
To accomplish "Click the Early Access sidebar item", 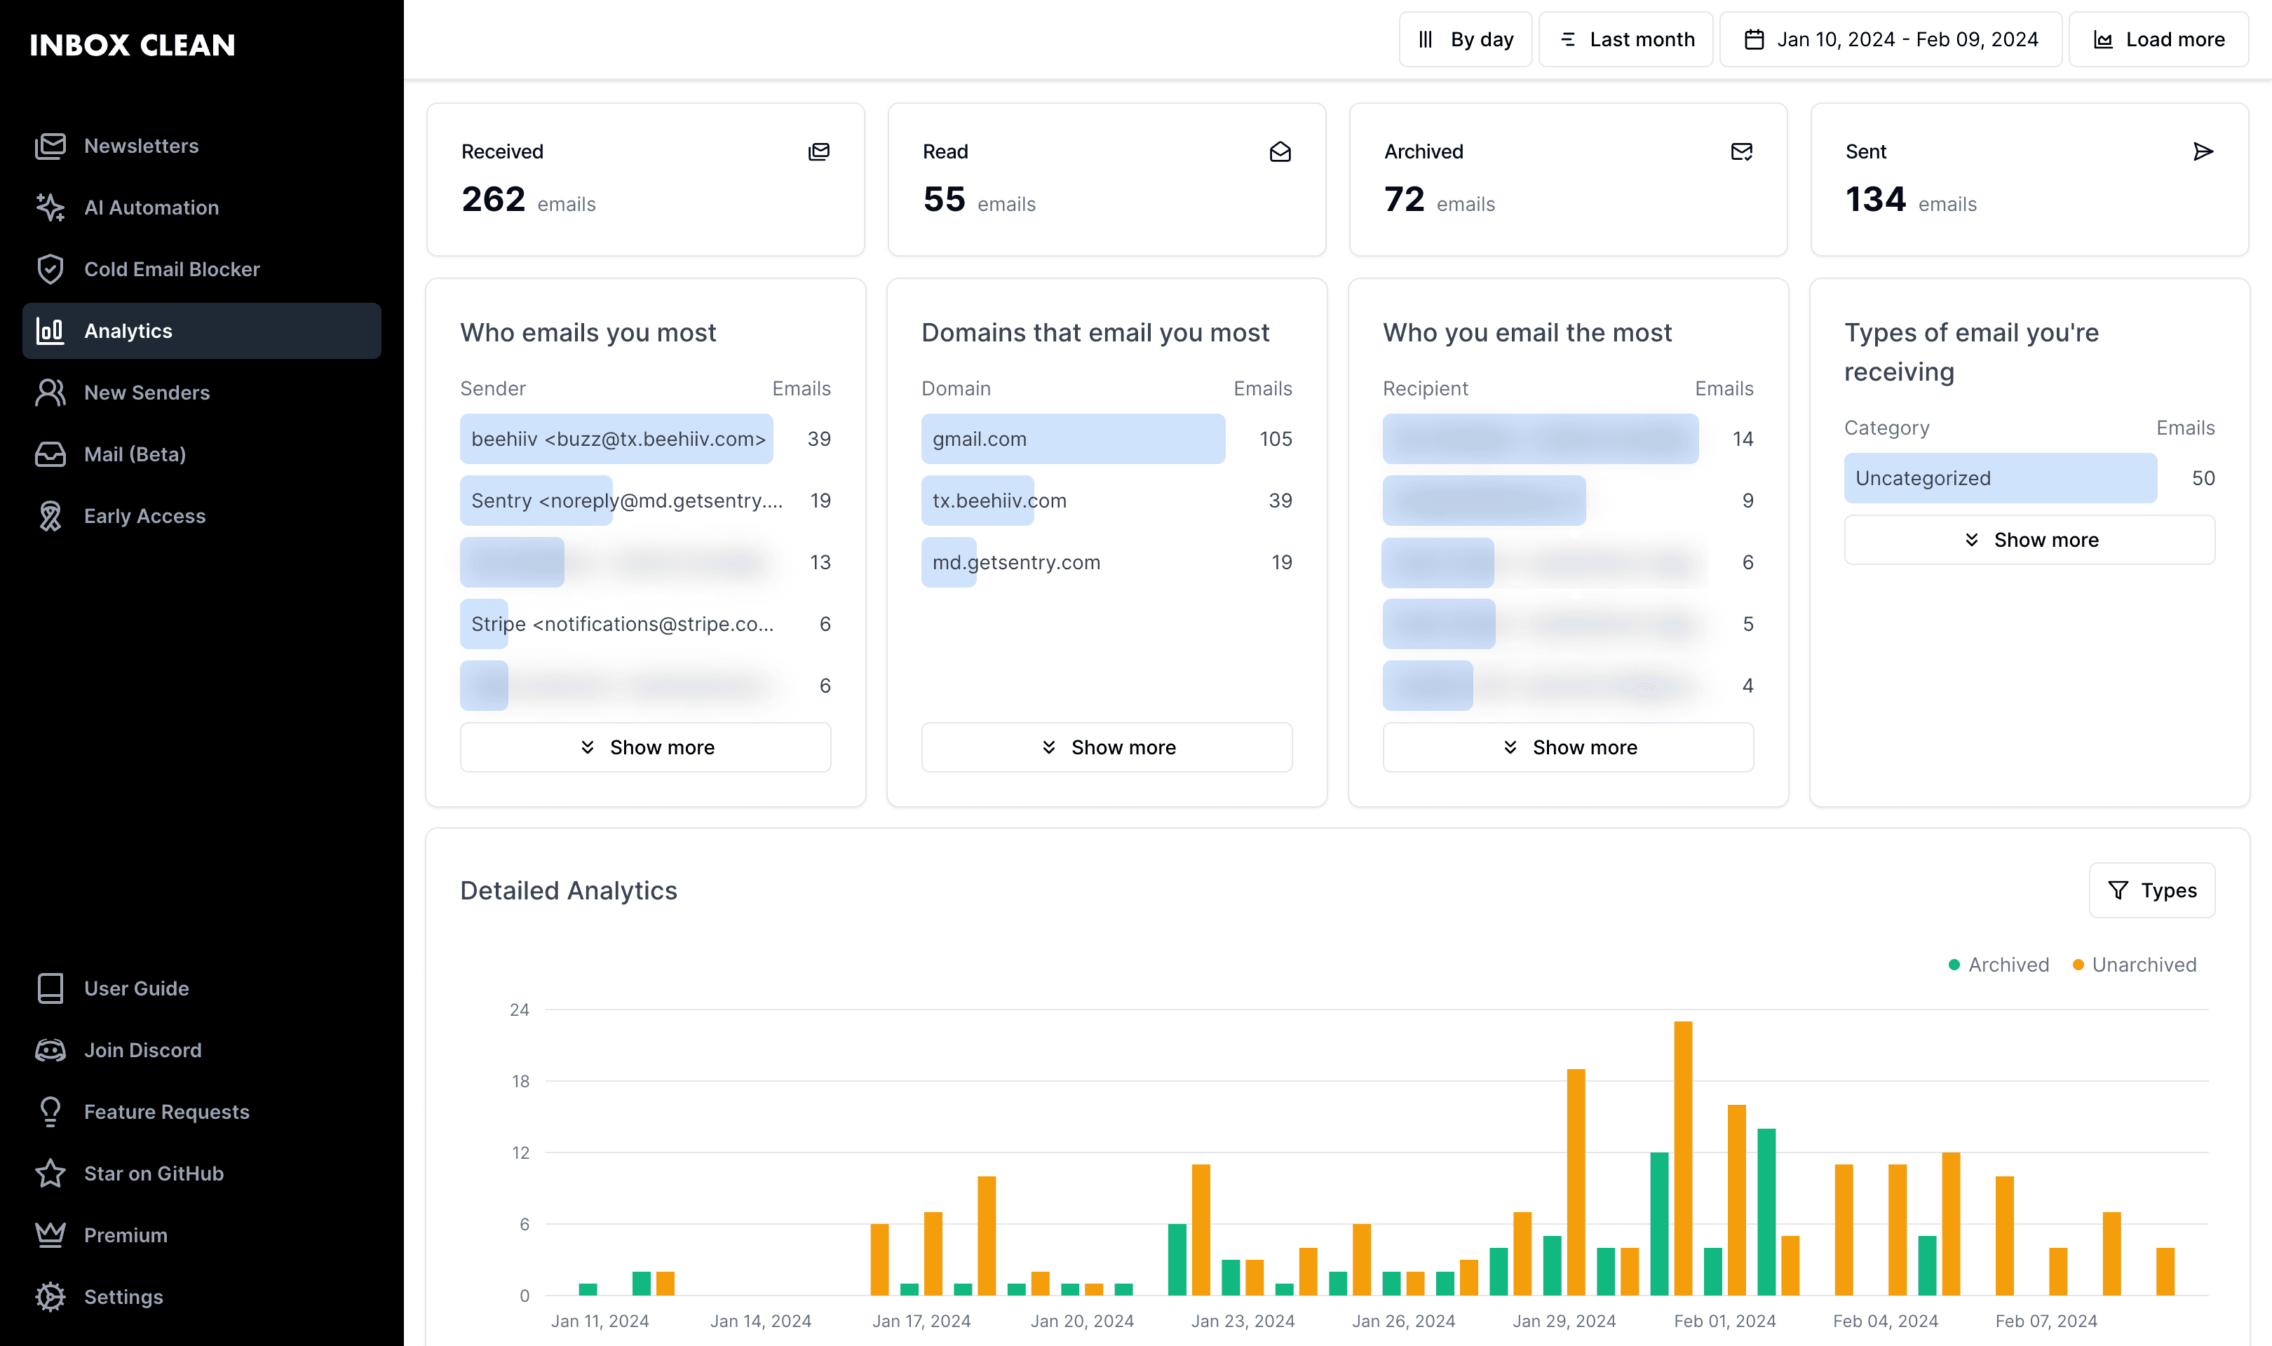I will coord(201,516).
